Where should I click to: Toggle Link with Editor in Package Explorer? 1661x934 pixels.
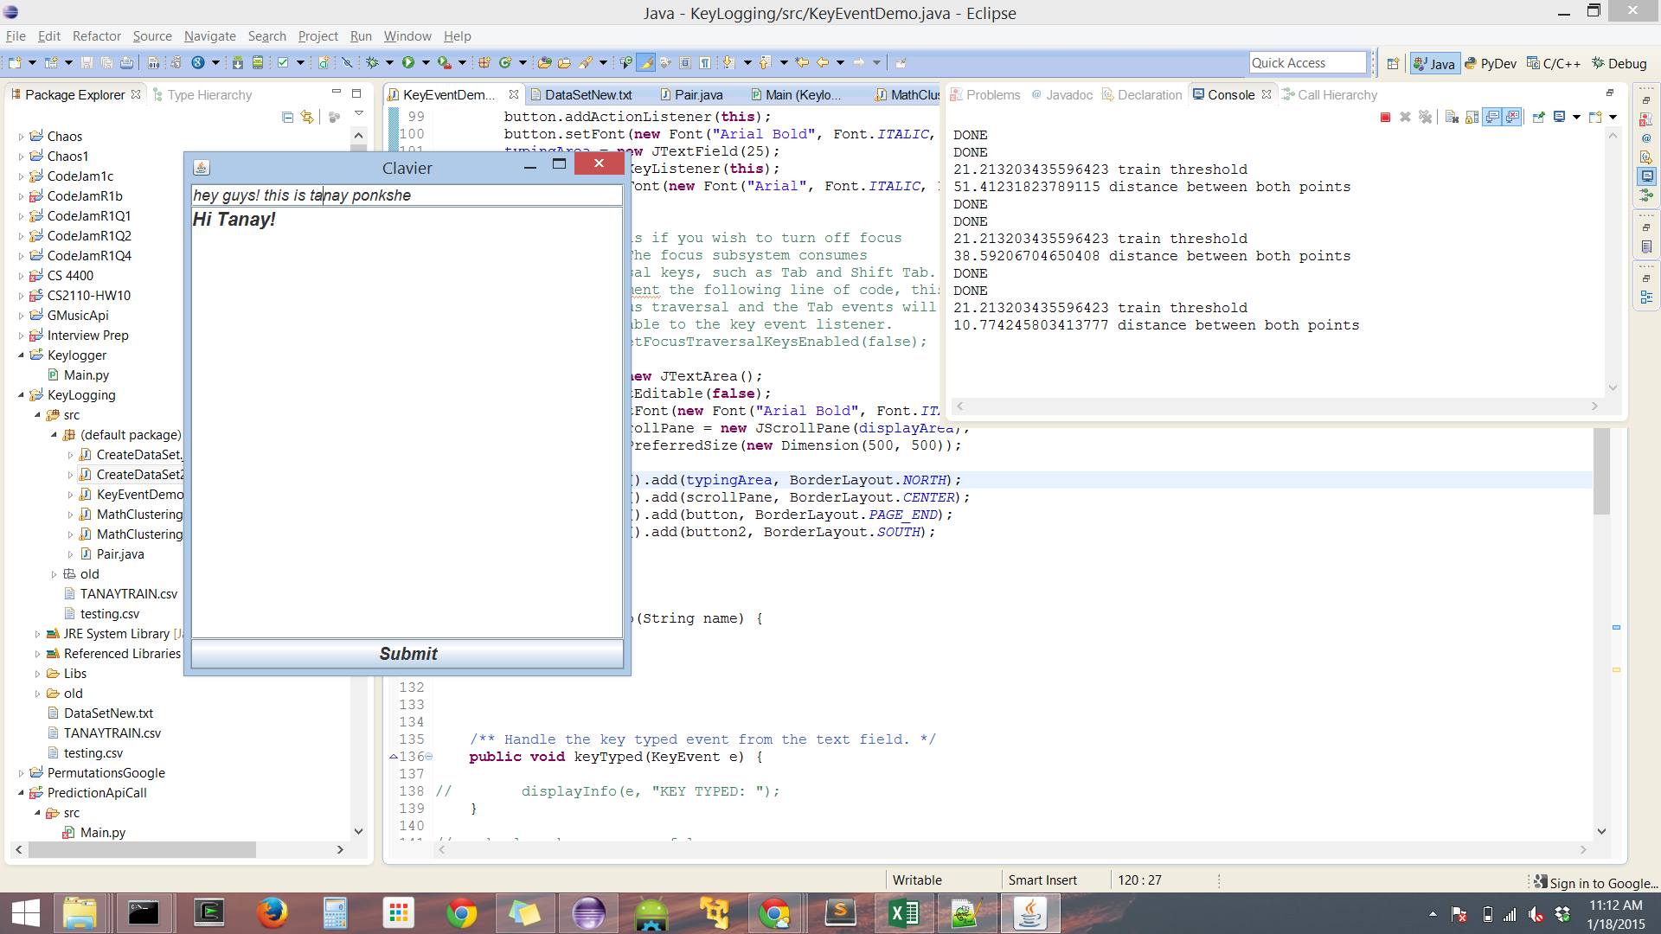pyautogui.click(x=307, y=117)
